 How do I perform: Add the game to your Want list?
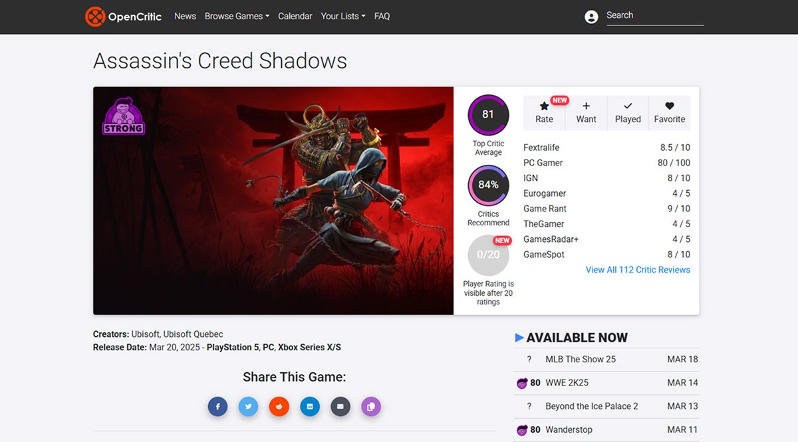click(x=586, y=112)
